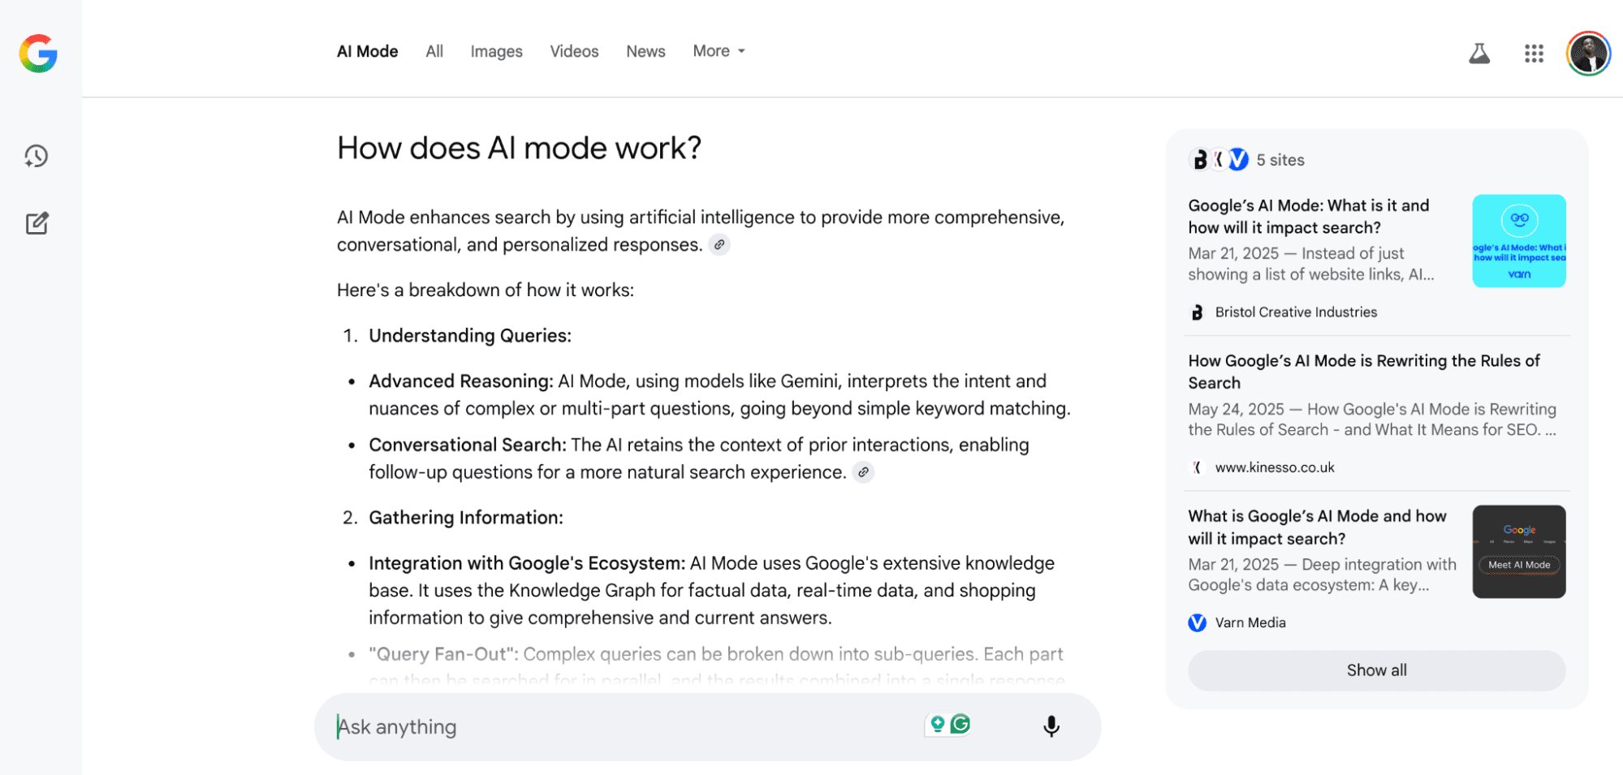
Task: Click the Bristol Creative Industries favicon
Action: [1196, 312]
